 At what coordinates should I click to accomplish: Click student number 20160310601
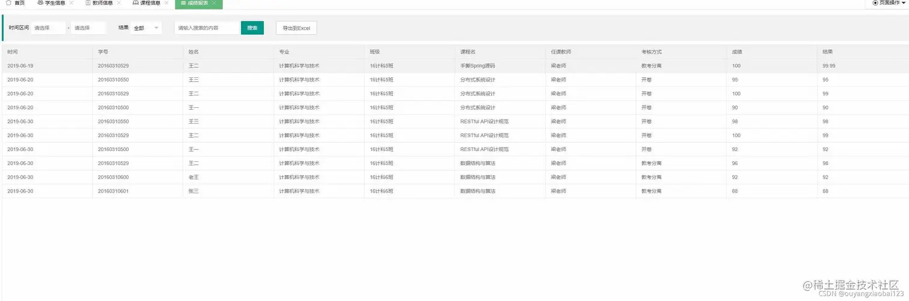(114, 191)
